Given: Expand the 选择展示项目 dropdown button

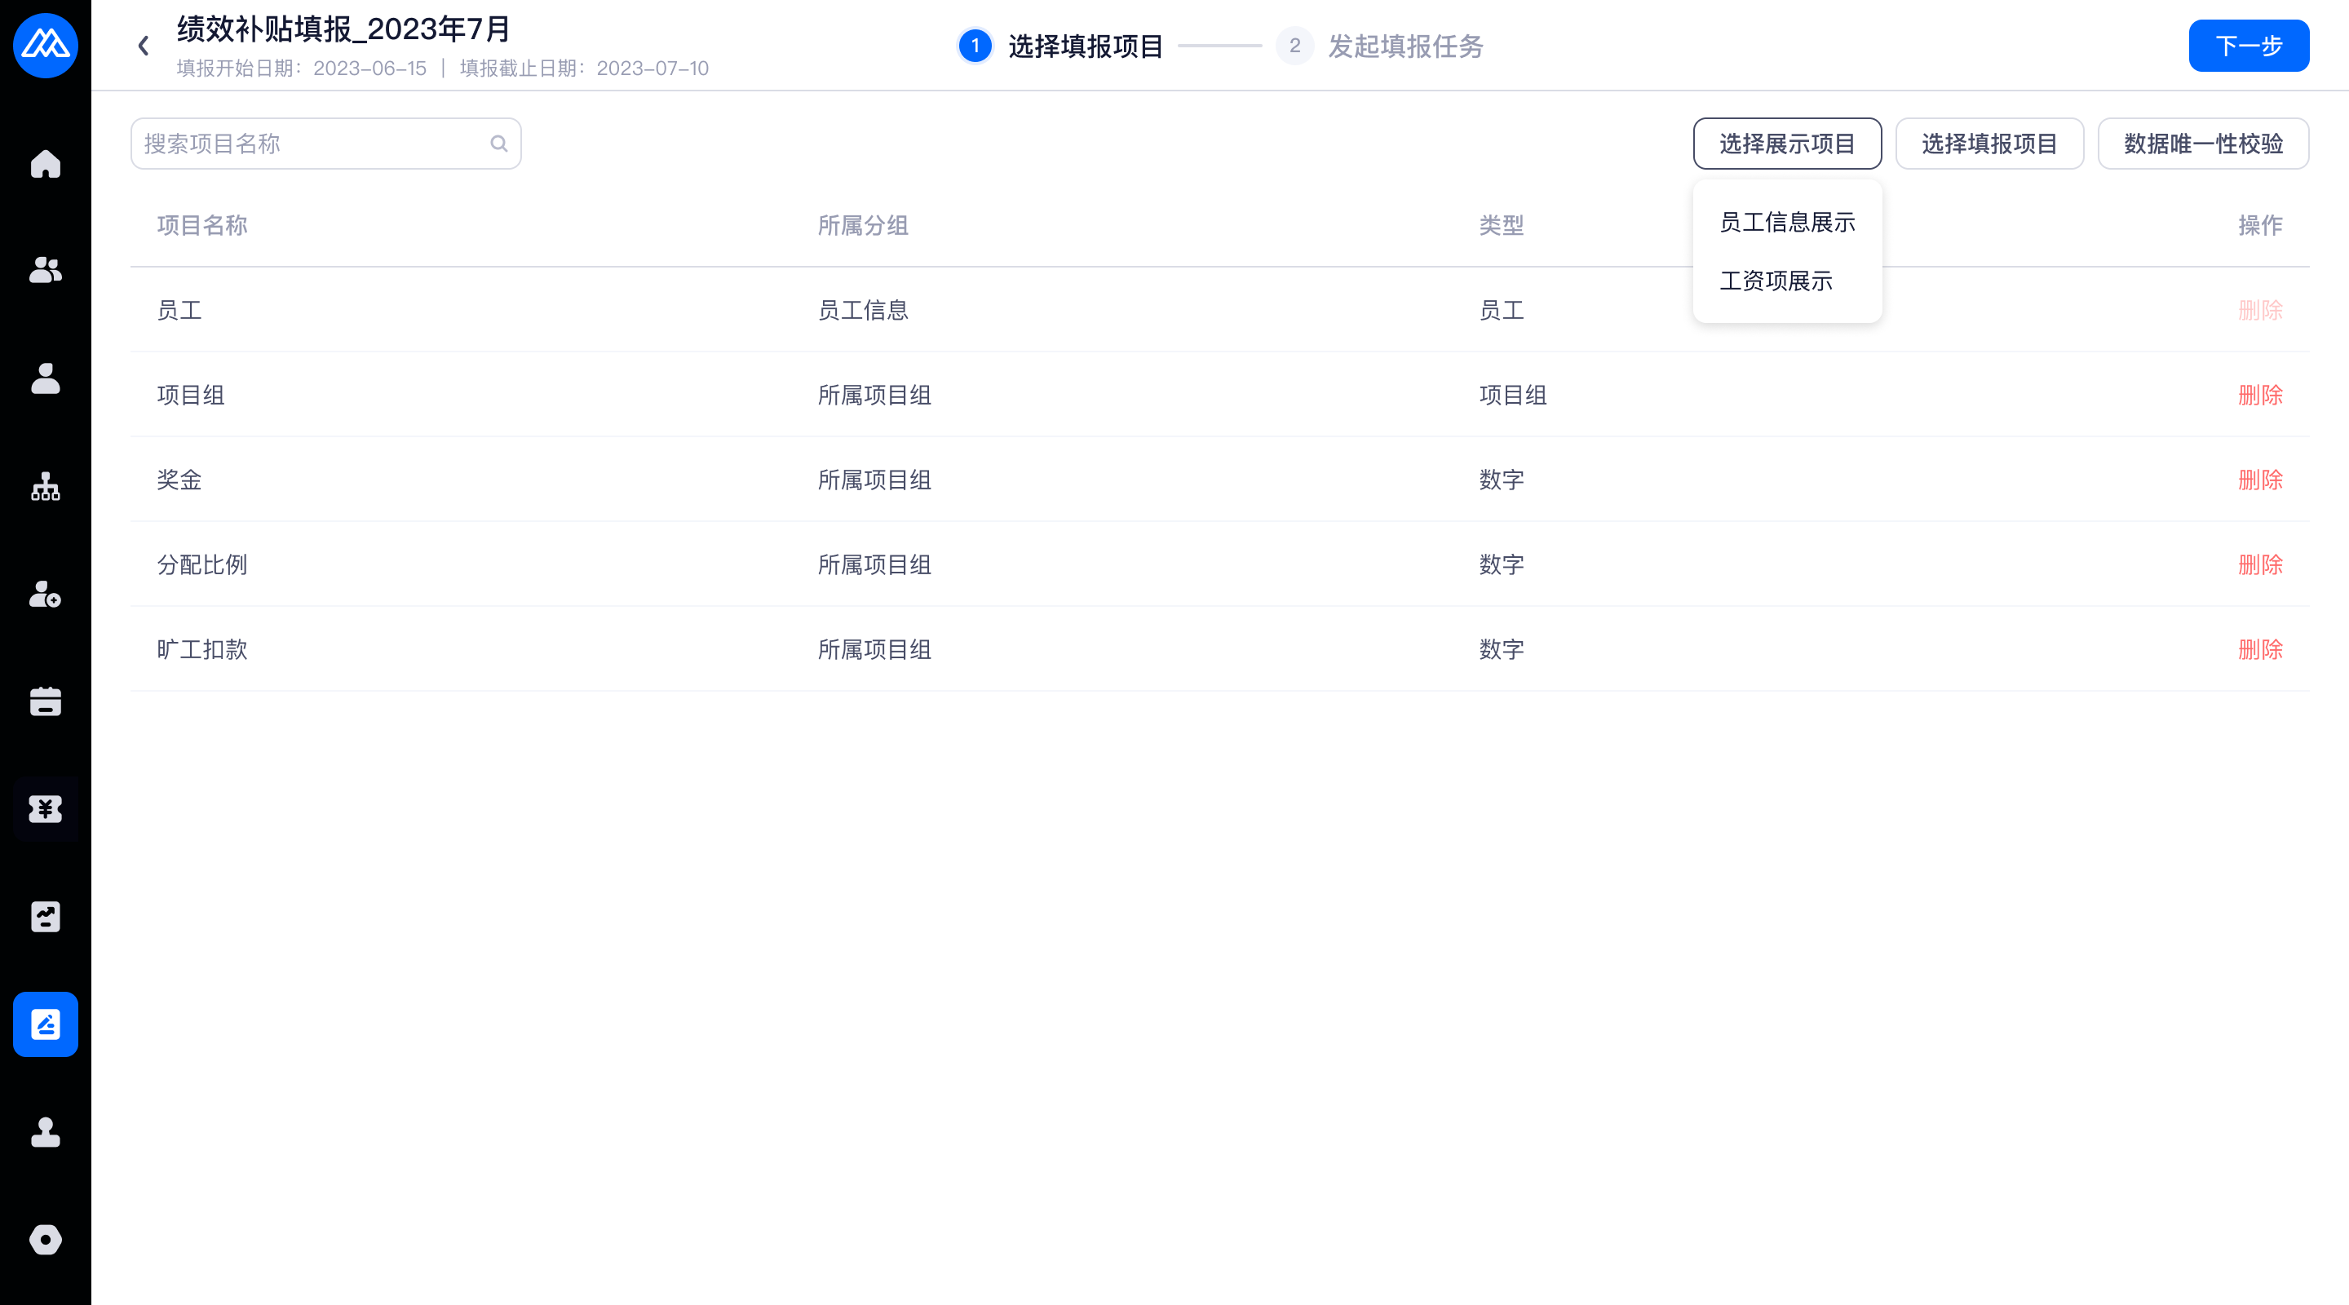Looking at the screenshot, I should coord(1786,144).
